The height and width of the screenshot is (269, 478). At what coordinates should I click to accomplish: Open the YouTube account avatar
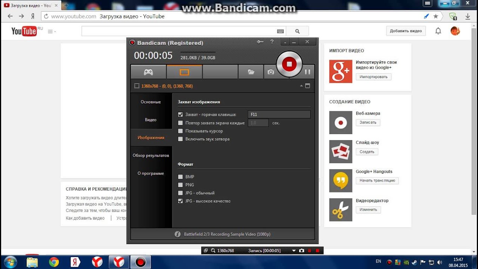click(x=455, y=31)
